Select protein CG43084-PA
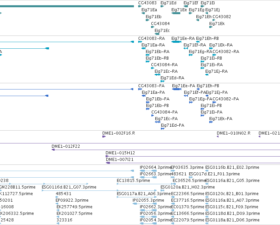This screenshot has height=225, width=280. (165, 112)
